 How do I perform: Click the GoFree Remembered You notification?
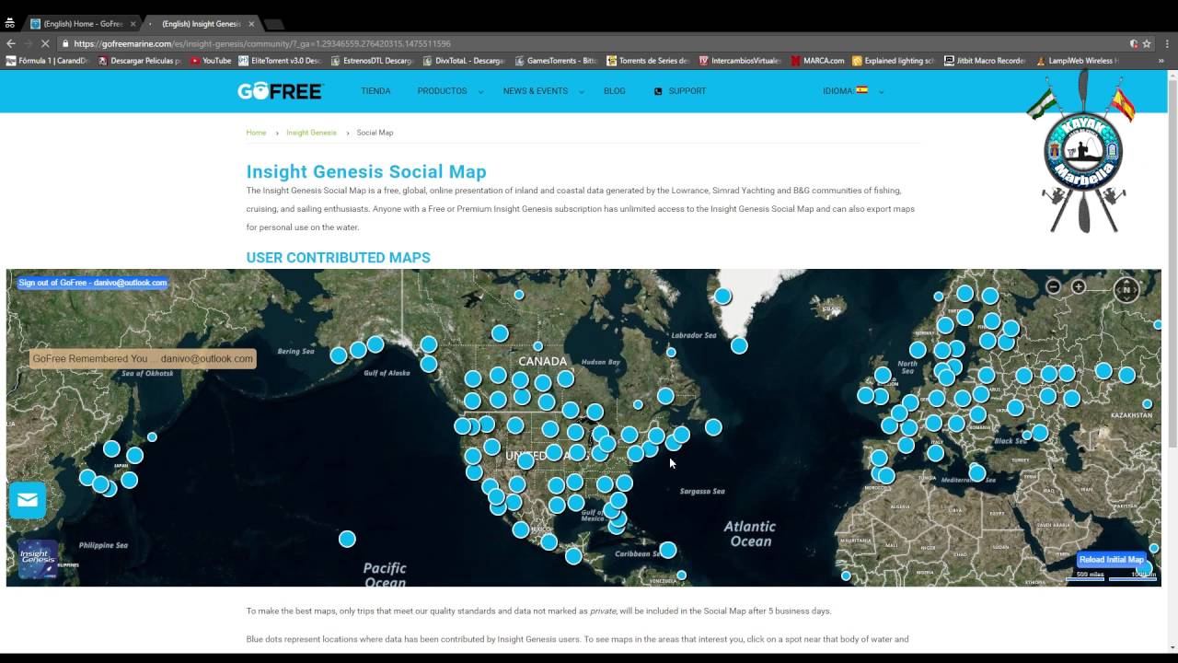(143, 359)
